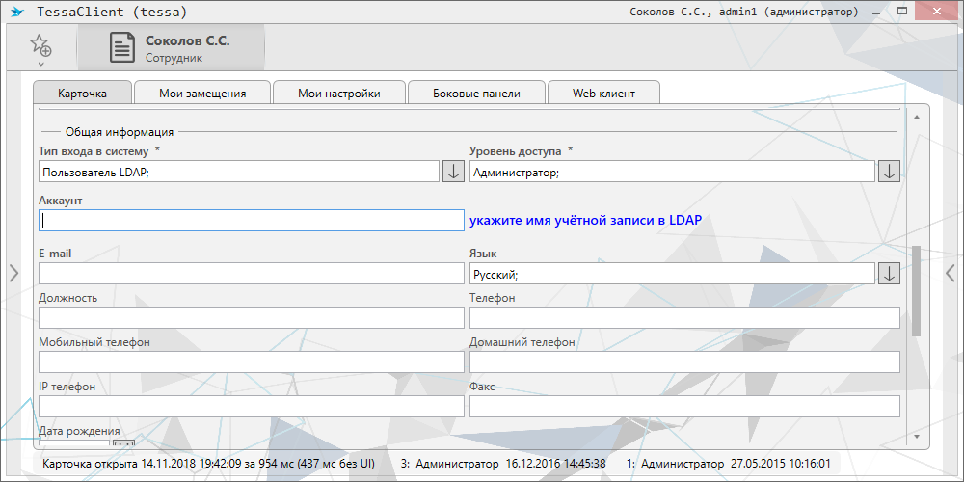964x482 pixels.
Task: Open the Web клиент tab
Action: click(603, 94)
